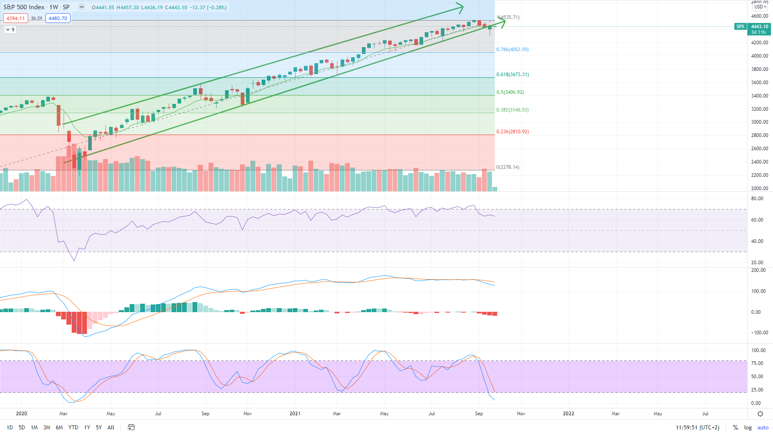Click the S&P 500 Index title
773x435 pixels.
tap(24, 7)
